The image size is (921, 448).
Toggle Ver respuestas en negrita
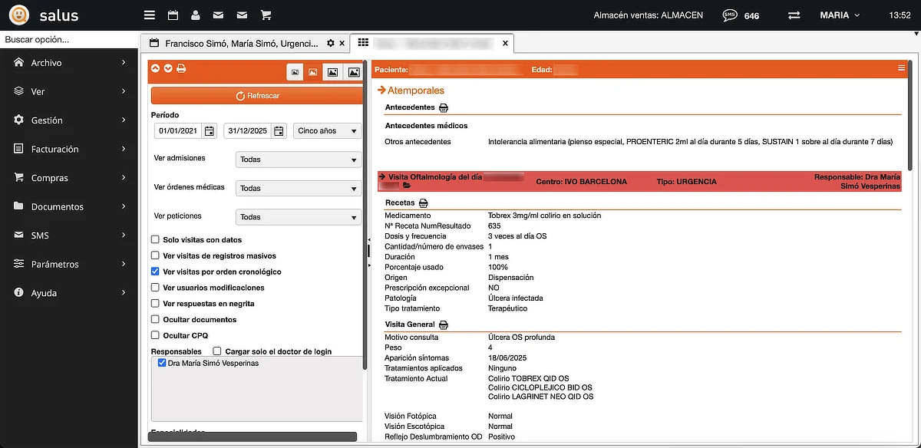click(x=156, y=304)
